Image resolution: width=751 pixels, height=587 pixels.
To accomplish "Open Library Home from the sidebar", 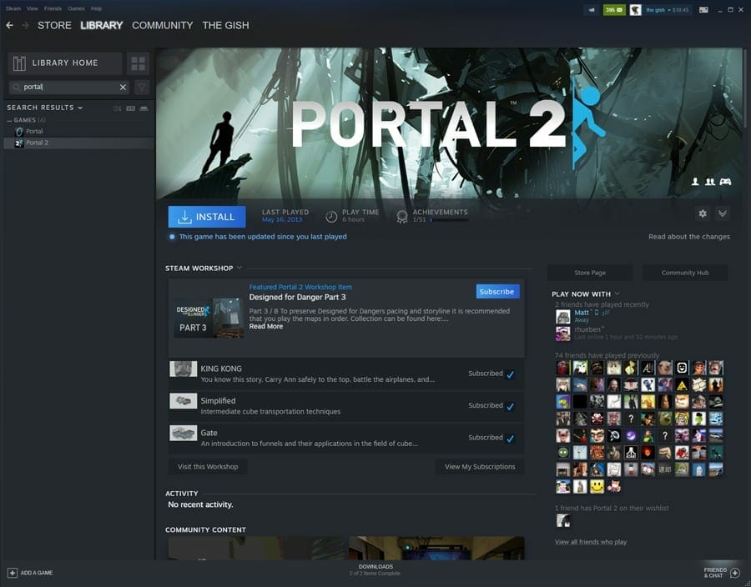I will (64, 63).
